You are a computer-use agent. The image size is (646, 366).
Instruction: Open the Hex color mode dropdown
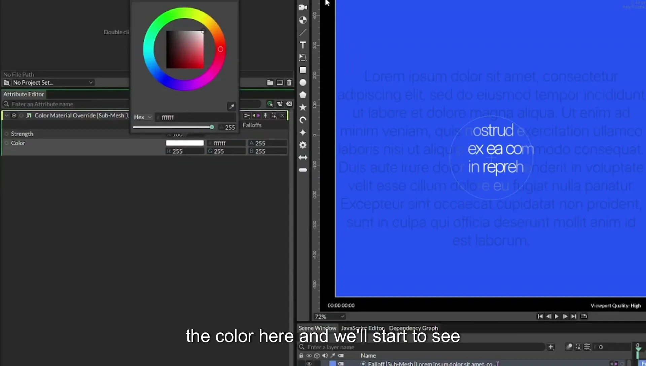[143, 117]
